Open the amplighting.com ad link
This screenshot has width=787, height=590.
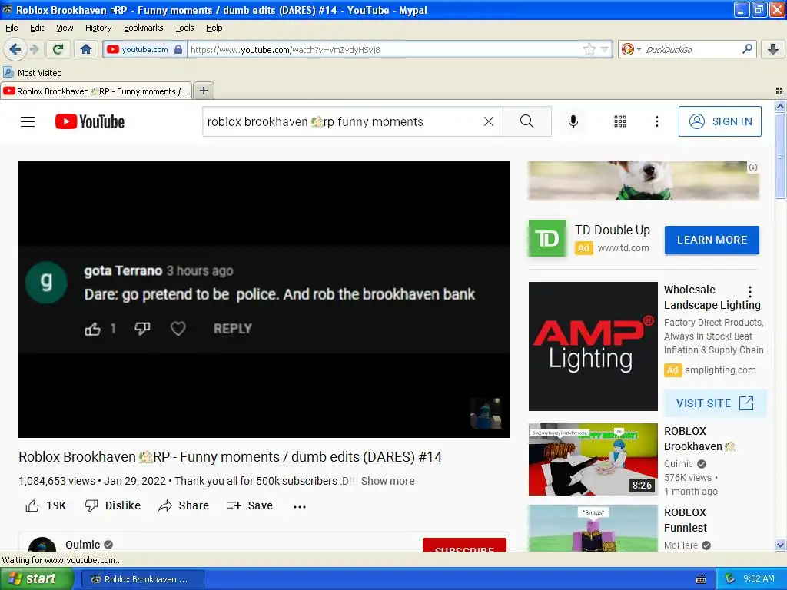(x=720, y=370)
